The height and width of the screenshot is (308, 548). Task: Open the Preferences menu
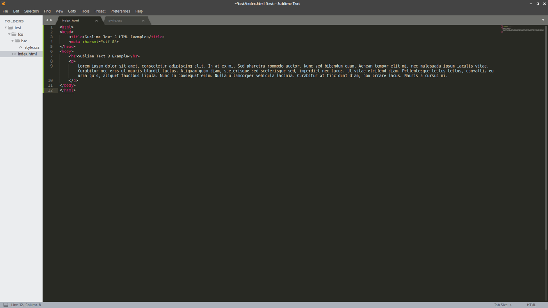click(x=120, y=11)
